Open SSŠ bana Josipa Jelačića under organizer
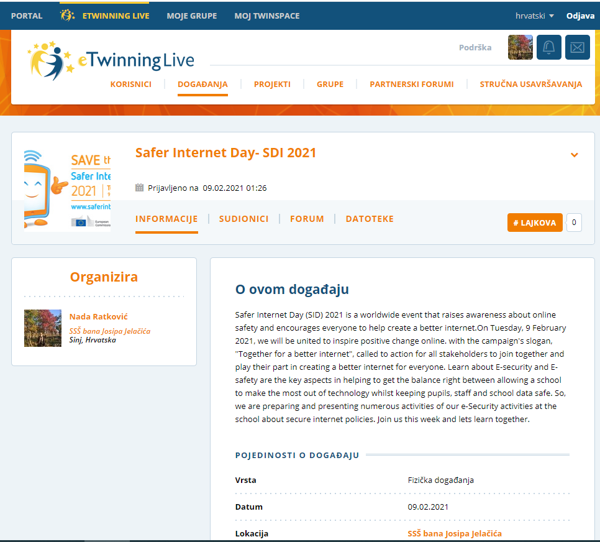Screen dimensions: 600x542 [x=110, y=331]
